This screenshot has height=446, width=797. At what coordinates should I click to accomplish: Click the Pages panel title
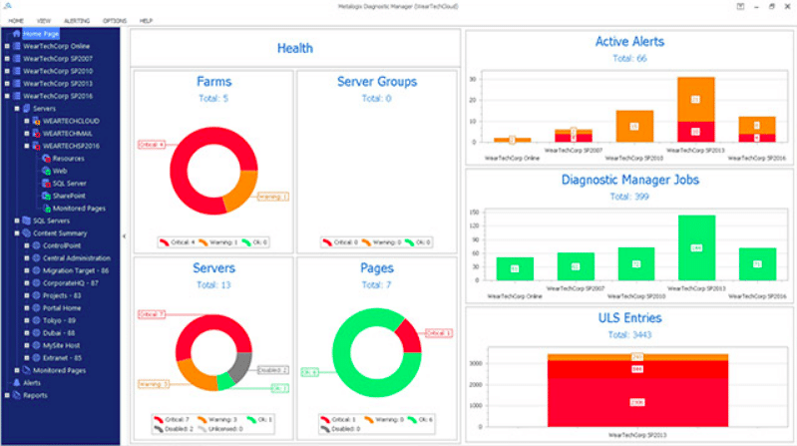pos(377,268)
